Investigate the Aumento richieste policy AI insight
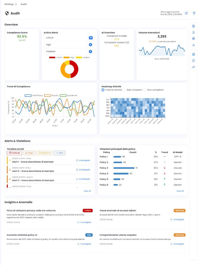The width and height of the screenshot is (200, 265). (x=84, y=244)
